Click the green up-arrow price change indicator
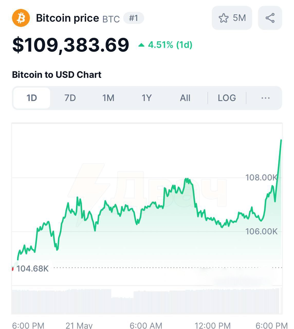 click(x=141, y=45)
